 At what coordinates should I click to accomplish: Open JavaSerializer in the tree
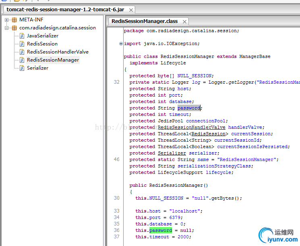pos(43,36)
